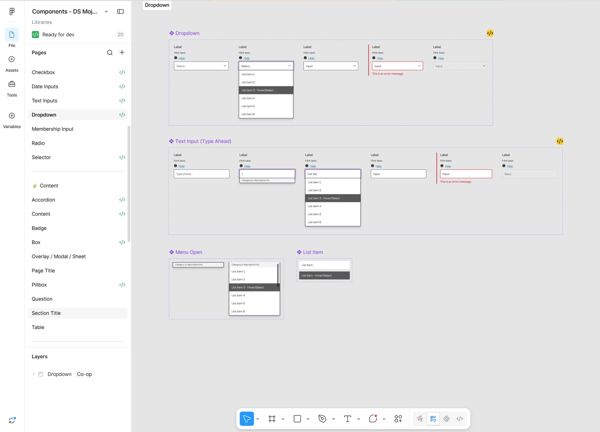Search pages with the magnifier icon
Image resolution: width=600 pixels, height=432 pixels.
pyautogui.click(x=110, y=52)
